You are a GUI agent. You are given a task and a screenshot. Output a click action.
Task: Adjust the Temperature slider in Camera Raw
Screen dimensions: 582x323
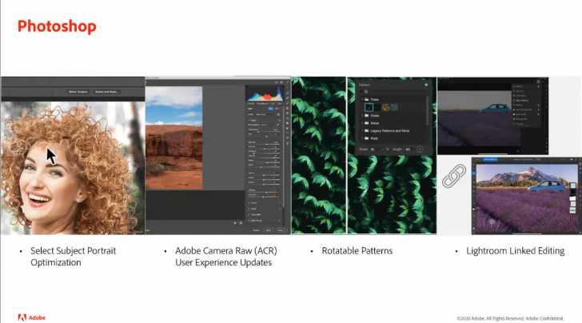click(x=264, y=132)
